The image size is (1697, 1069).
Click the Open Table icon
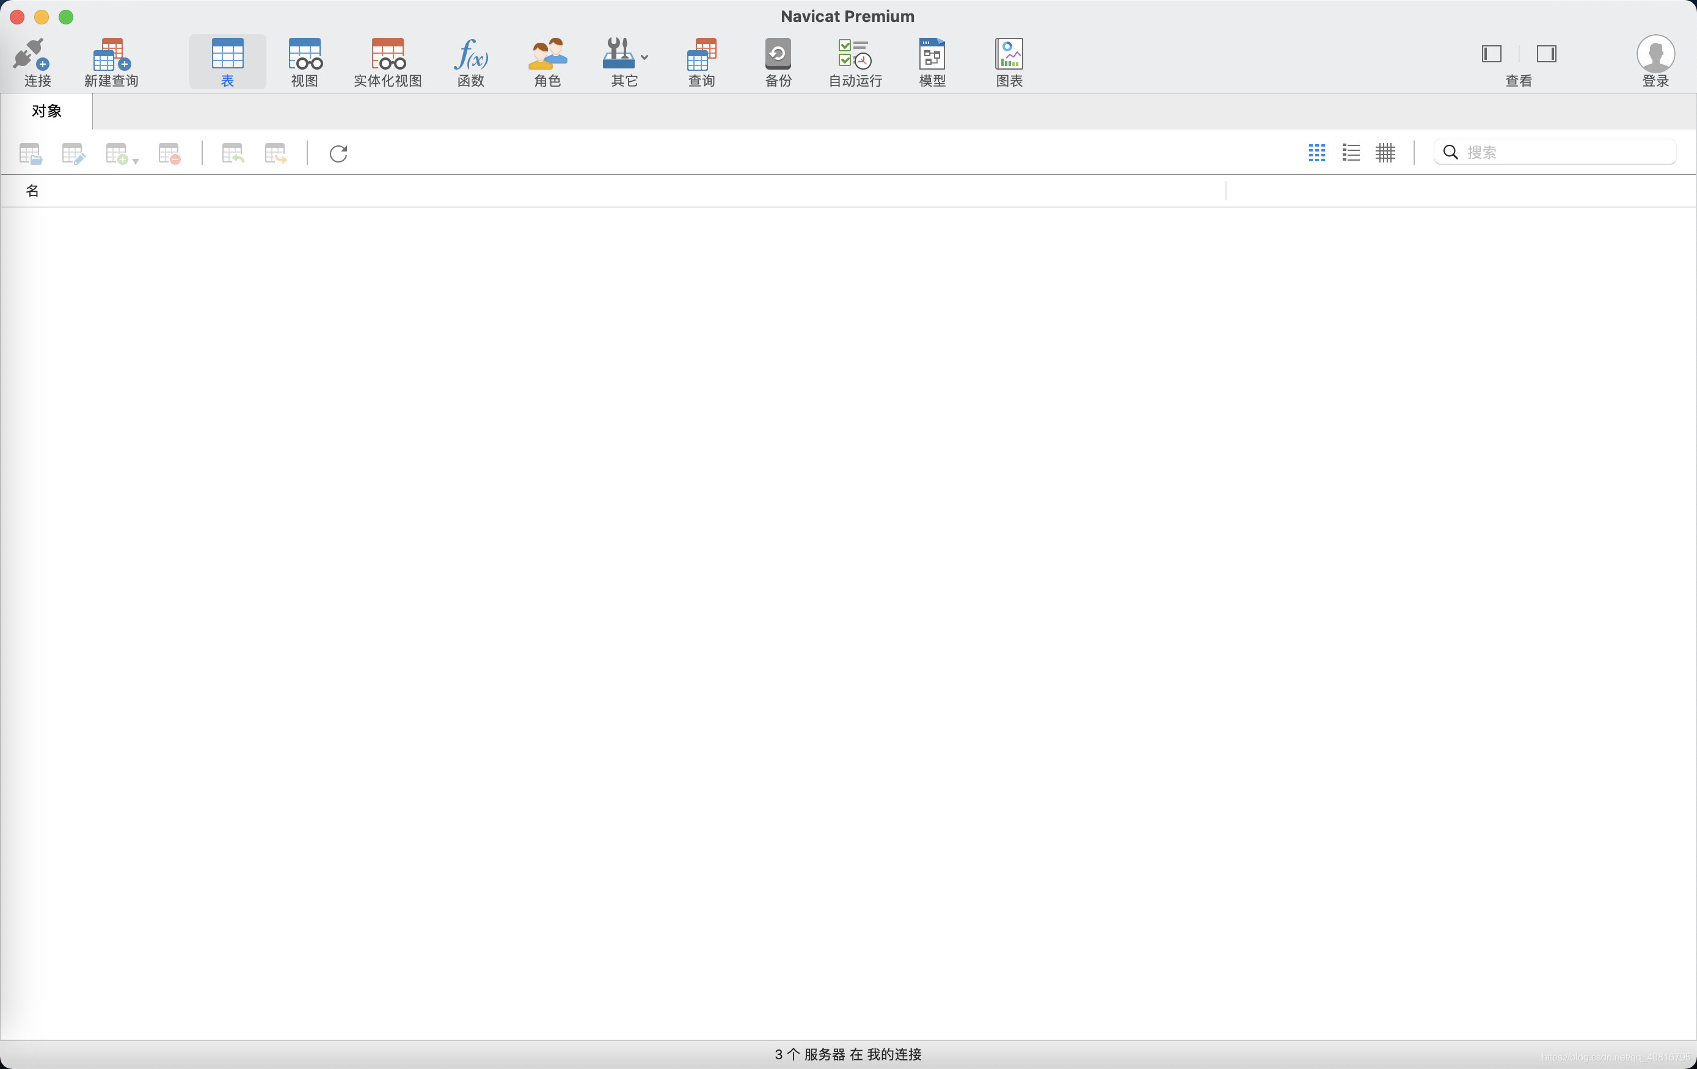(x=31, y=153)
